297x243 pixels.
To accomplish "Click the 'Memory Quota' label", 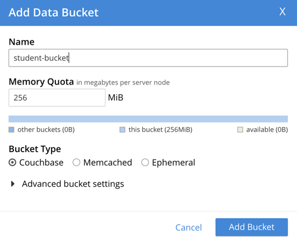I will click(x=41, y=82).
